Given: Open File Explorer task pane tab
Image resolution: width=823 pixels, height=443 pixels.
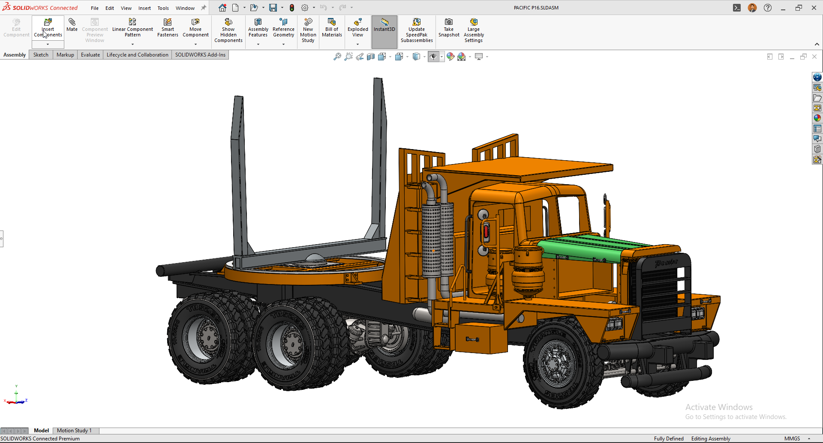Looking at the screenshot, I should click(x=817, y=98).
